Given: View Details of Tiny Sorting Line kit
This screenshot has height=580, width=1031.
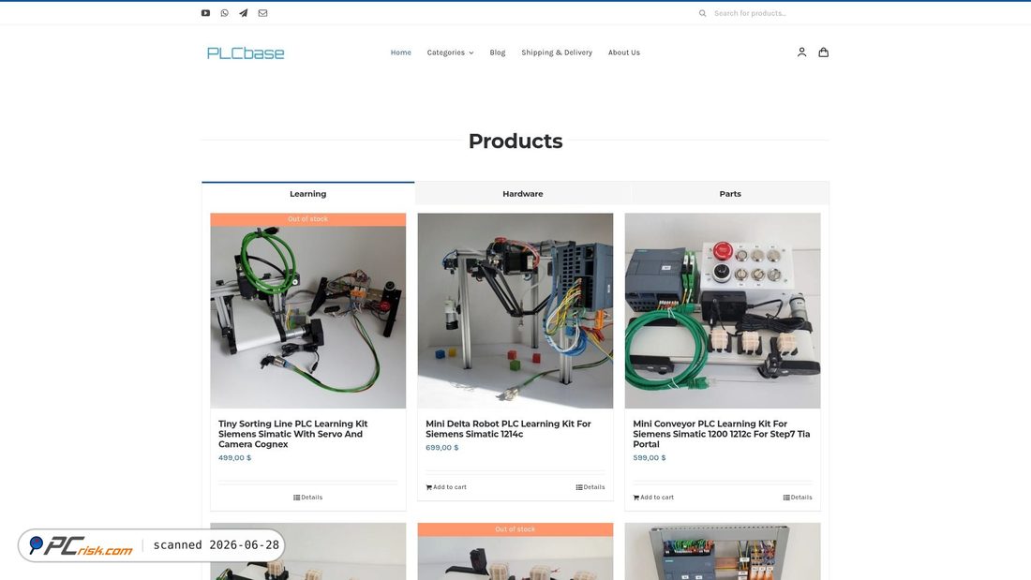Looking at the screenshot, I should [x=307, y=498].
